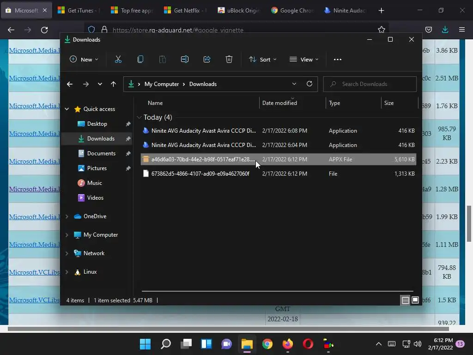Click the Cut scissors icon in Explorer toolbar
The width and height of the screenshot is (473, 355).
click(118, 60)
